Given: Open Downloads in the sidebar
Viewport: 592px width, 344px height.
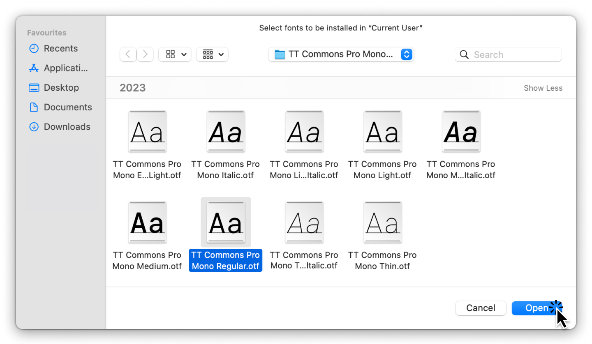Looking at the screenshot, I should (x=60, y=127).
